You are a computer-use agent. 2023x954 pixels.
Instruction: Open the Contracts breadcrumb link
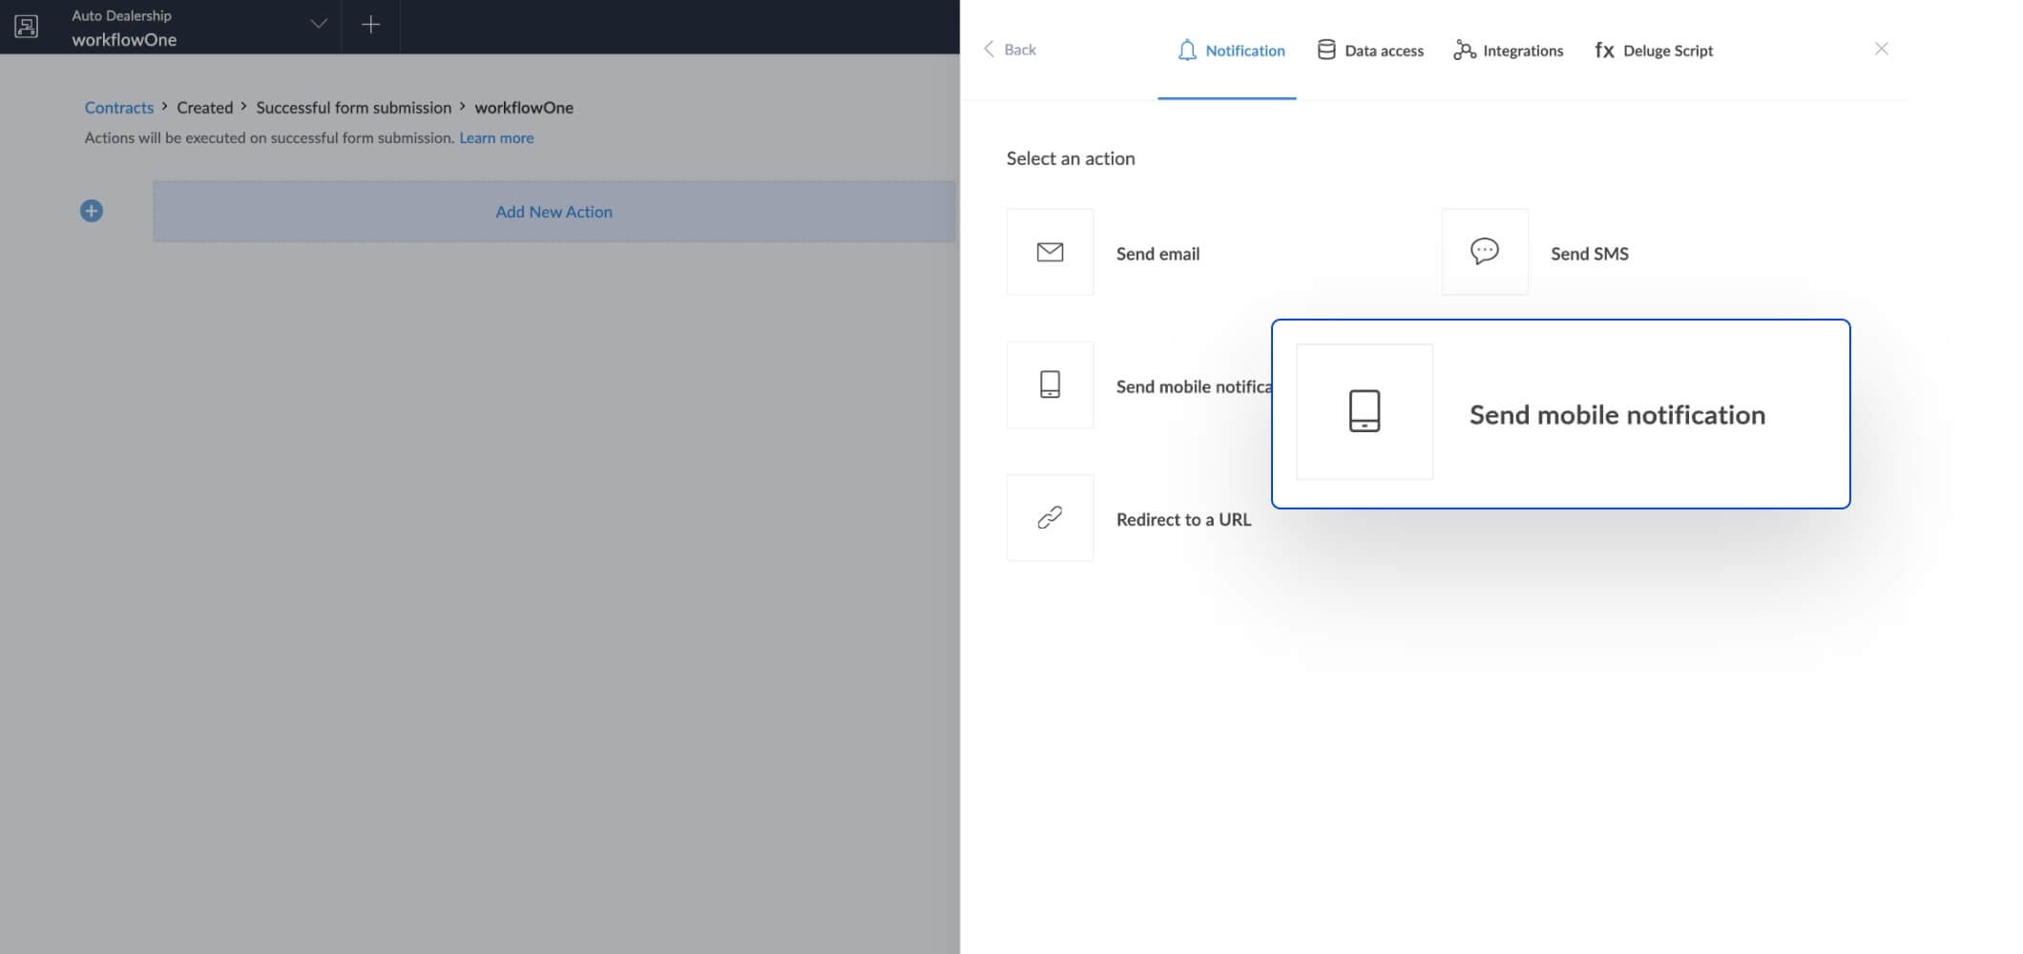118,108
